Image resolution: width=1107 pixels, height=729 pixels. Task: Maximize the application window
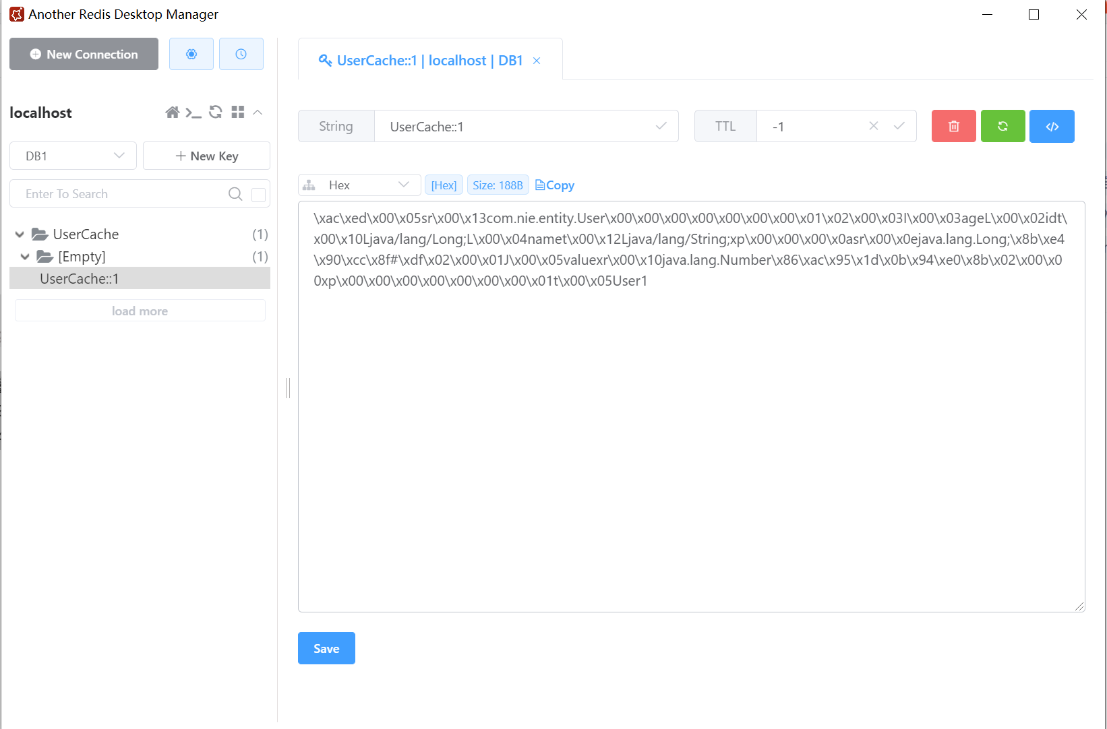coord(1034,14)
